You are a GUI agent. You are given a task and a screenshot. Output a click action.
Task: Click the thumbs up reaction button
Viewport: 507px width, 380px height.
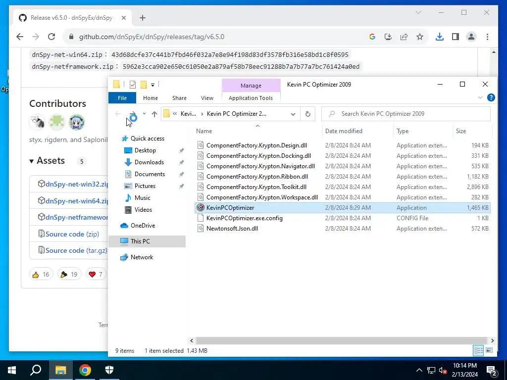[41, 274]
